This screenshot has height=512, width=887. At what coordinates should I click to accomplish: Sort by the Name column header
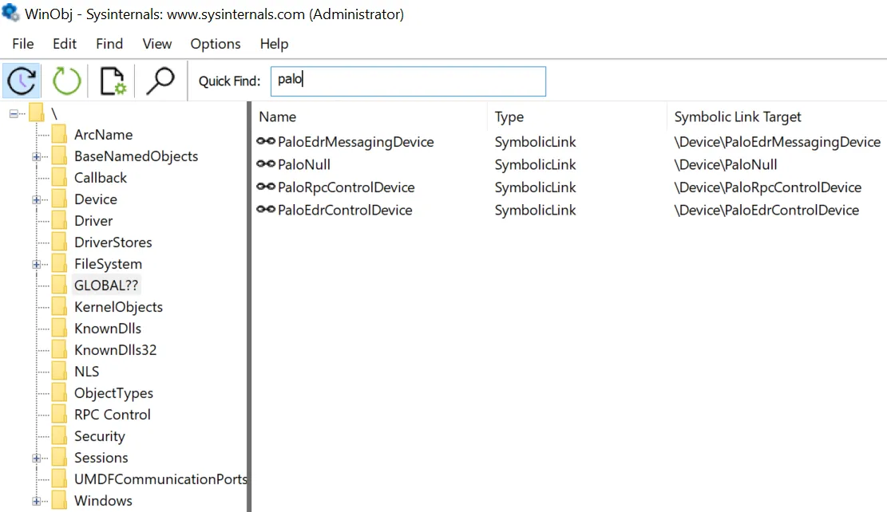pos(278,117)
